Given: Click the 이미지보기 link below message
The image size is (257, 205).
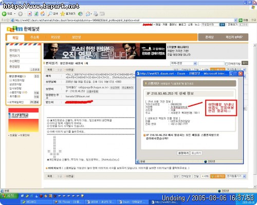Looking at the screenshot, I should point(54,168).
